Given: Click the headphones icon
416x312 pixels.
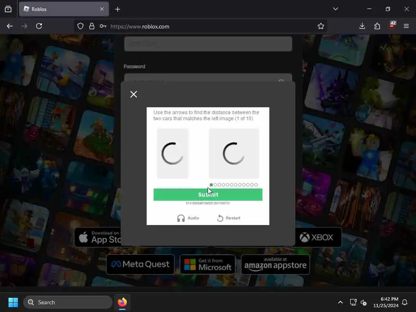Looking at the screenshot, I should tap(181, 218).
